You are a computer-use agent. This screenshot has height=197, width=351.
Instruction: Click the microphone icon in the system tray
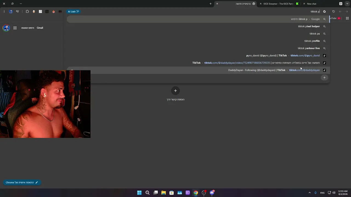[x=316, y=193]
